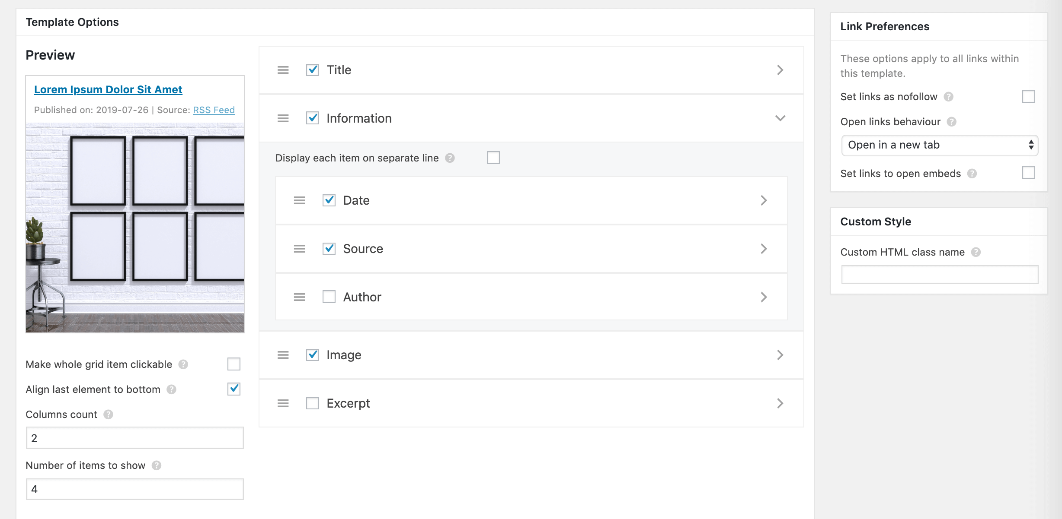Open help icon for Open links behaviour

(951, 122)
